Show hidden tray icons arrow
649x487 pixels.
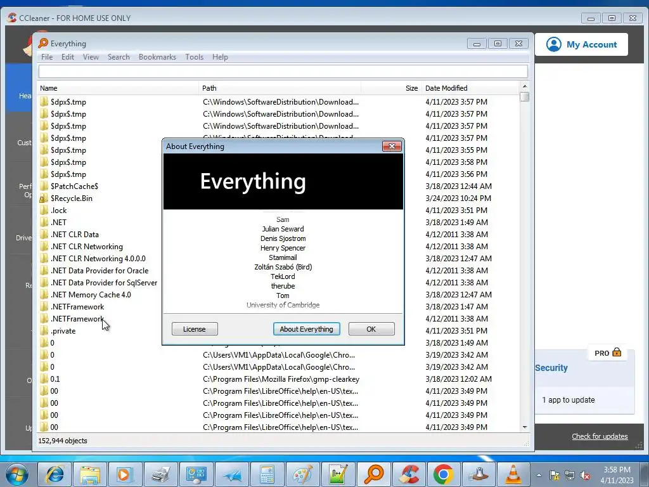click(x=539, y=476)
